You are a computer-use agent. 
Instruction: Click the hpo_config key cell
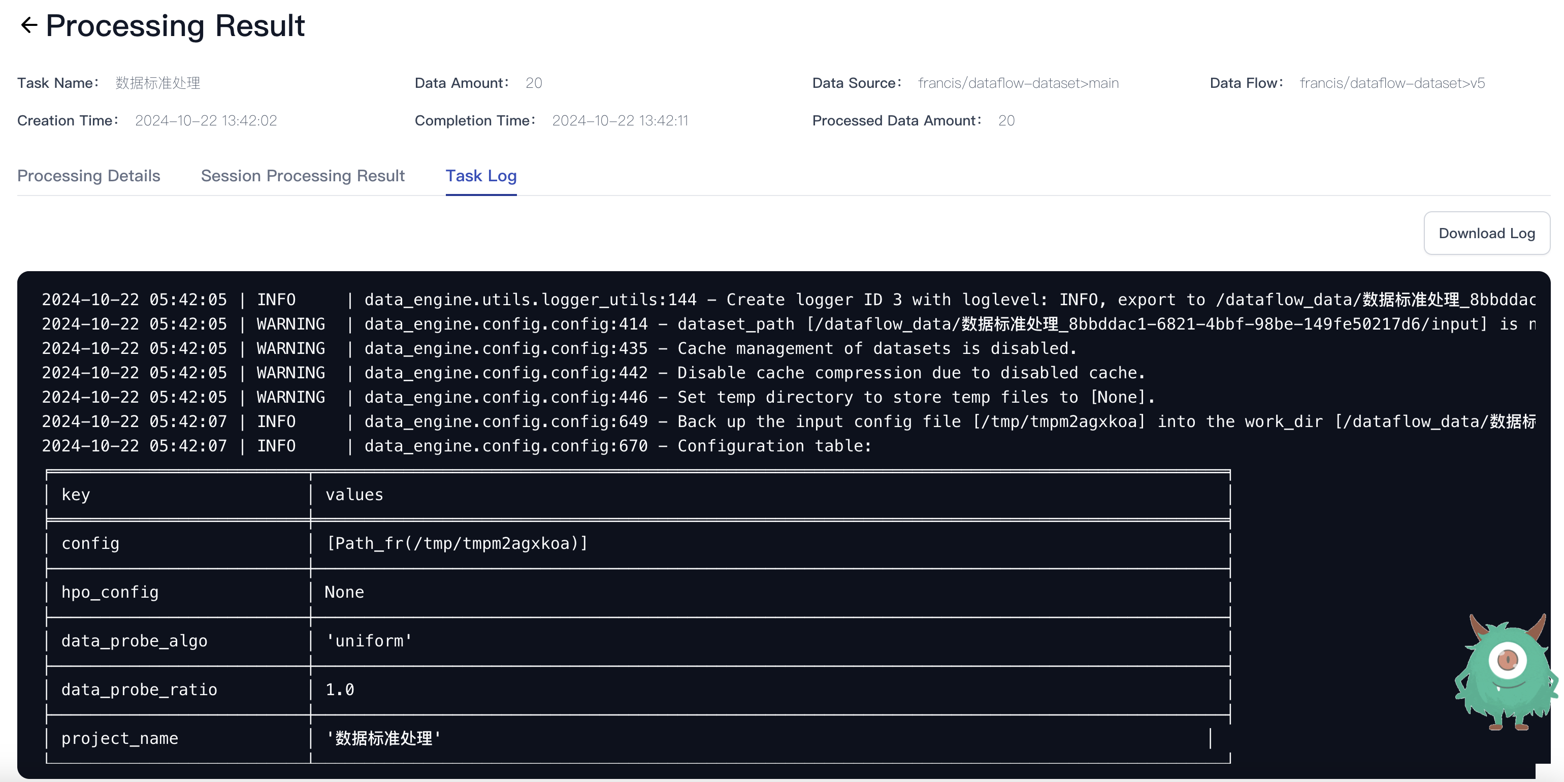[x=110, y=593]
